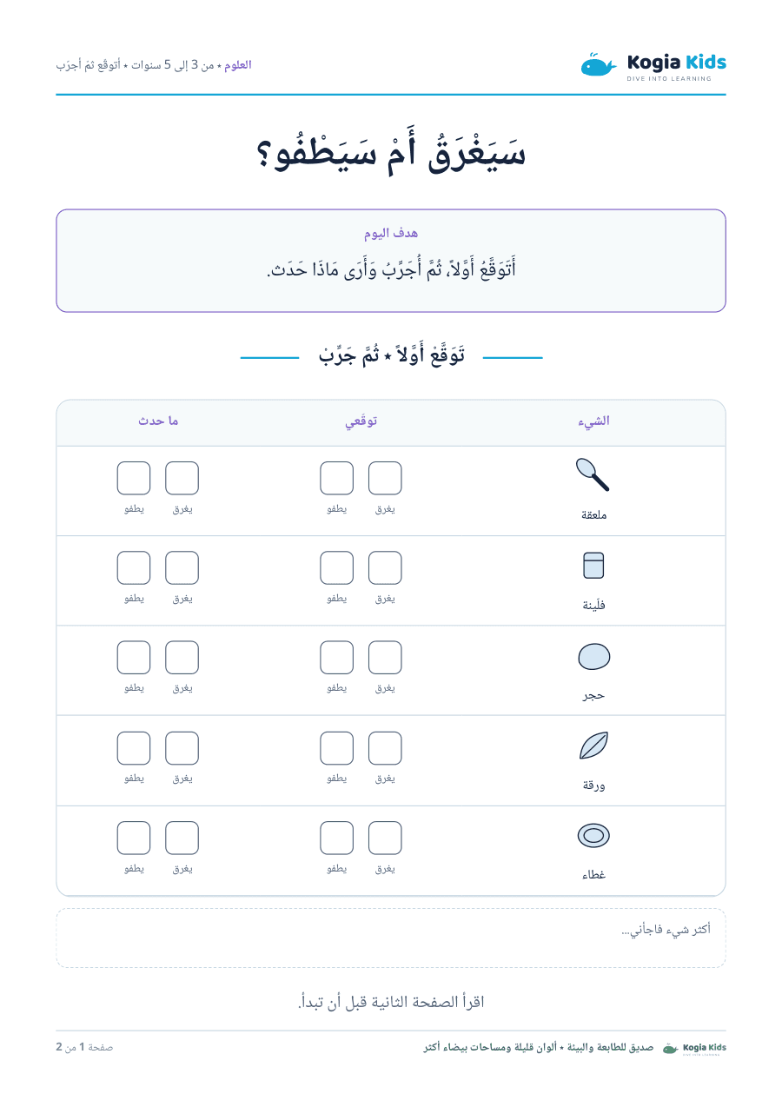Click the cork icon (فلّينة)
The image size is (782, 1107).
point(593,566)
